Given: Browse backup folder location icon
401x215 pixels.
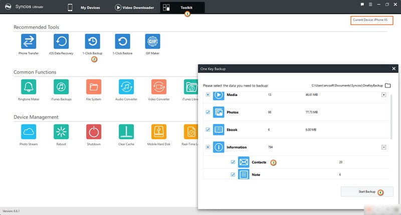Looking at the screenshot, I should [388, 85].
